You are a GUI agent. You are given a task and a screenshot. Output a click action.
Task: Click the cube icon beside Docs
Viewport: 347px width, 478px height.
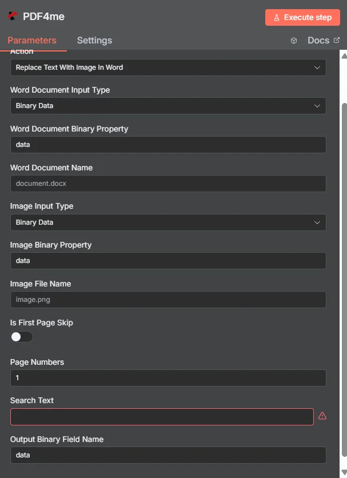(294, 41)
